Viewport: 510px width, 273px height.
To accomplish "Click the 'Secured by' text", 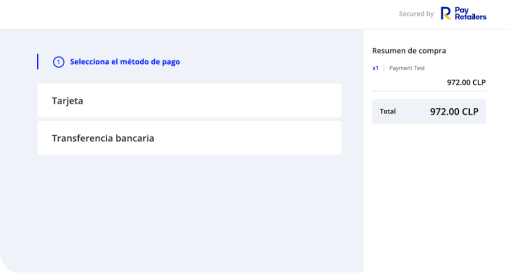I will [x=416, y=13].
